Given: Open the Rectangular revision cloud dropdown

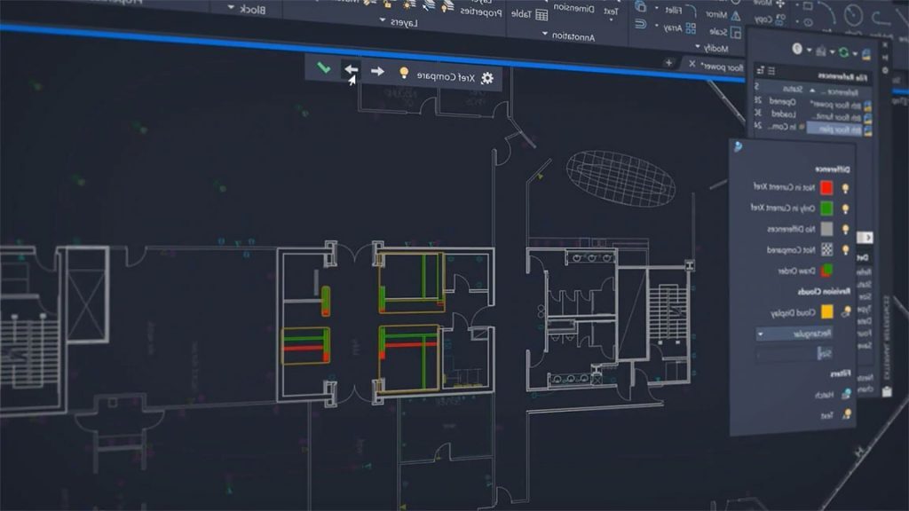Looking at the screenshot, I should pos(761,334).
